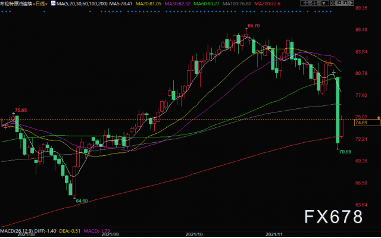381x238 pixels.
Task: Click the small orange arrow marker above price box
Action: (x=379, y=118)
